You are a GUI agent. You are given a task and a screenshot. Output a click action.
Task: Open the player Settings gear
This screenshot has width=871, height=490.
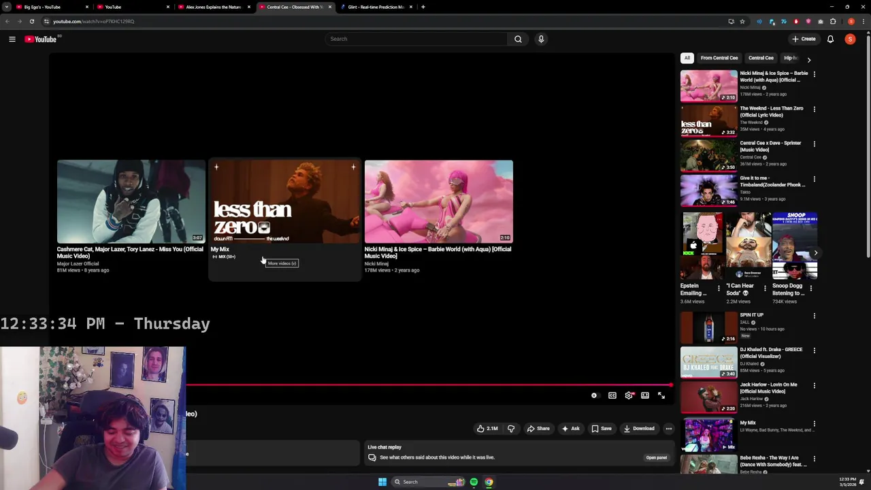click(629, 395)
